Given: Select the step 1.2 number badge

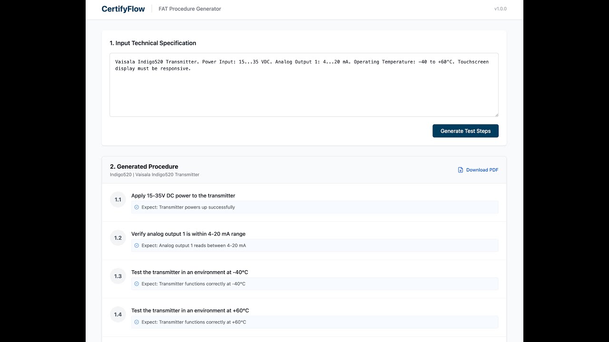Looking at the screenshot, I should [118, 238].
